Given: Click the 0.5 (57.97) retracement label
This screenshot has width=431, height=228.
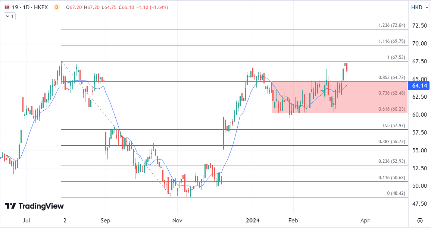Looking at the screenshot, I should tap(394, 126).
